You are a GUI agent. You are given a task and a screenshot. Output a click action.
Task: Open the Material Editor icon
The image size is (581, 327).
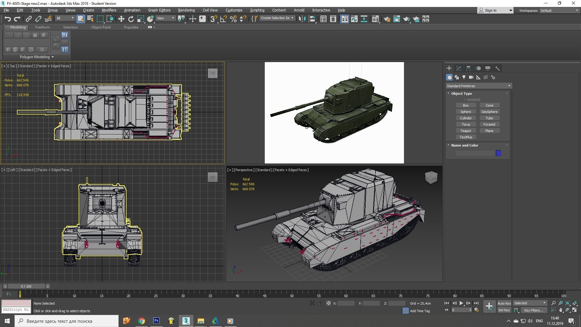376,19
